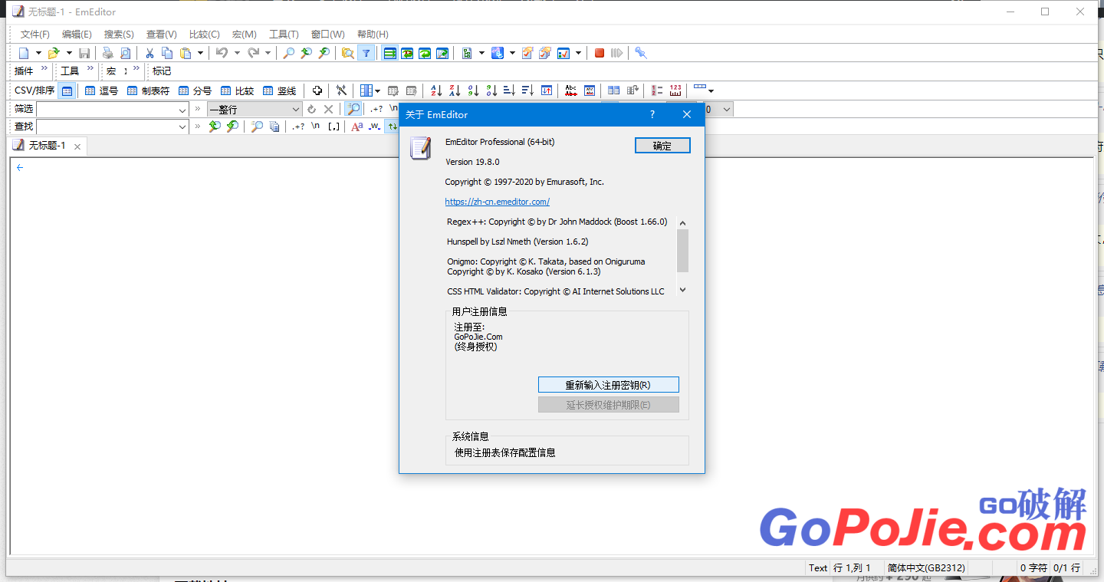
Task: Click the Sort 9 to 0 numeric icon
Action: [491, 90]
